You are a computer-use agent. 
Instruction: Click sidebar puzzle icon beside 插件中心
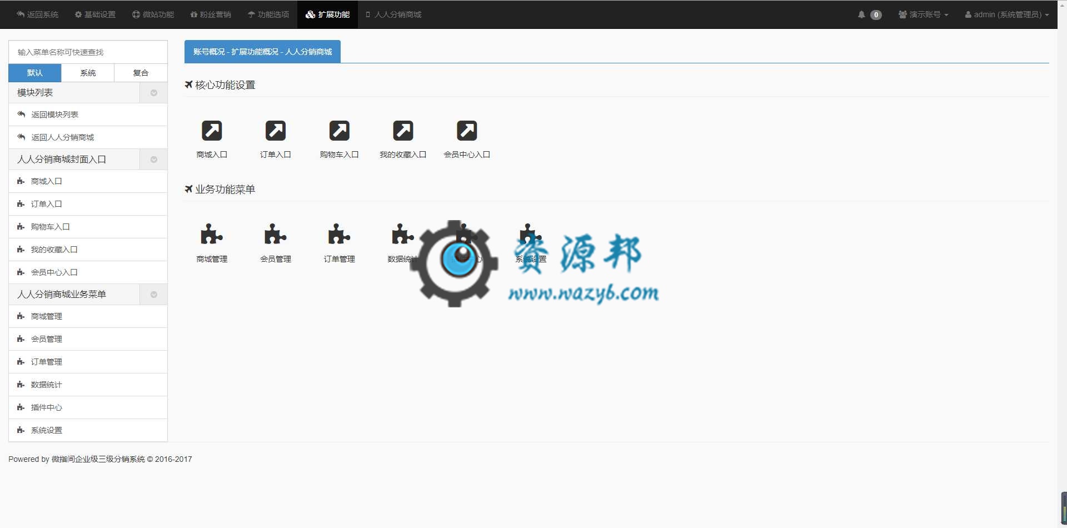click(21, 407)
